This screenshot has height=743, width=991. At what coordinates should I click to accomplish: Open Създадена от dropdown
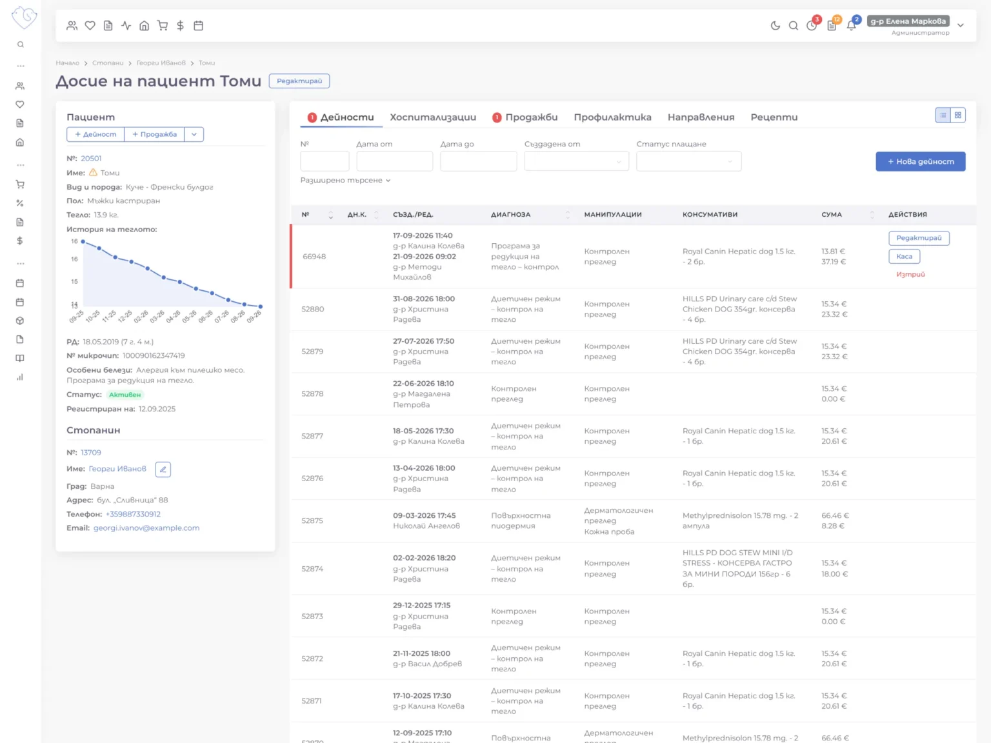click(x=577, y=161)
